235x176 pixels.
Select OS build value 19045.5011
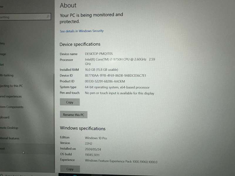pyautogui.click(x=92, y=155)
